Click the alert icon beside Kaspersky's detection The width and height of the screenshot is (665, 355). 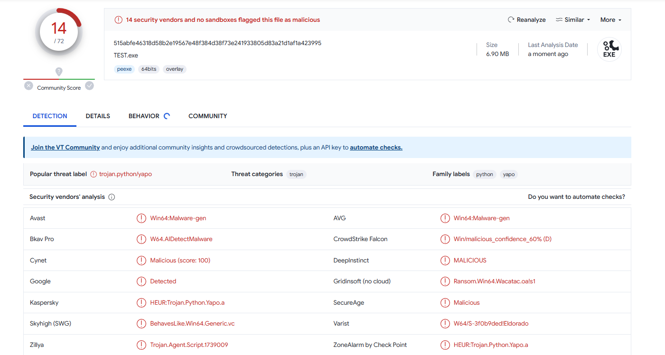(x=141, y=302)
